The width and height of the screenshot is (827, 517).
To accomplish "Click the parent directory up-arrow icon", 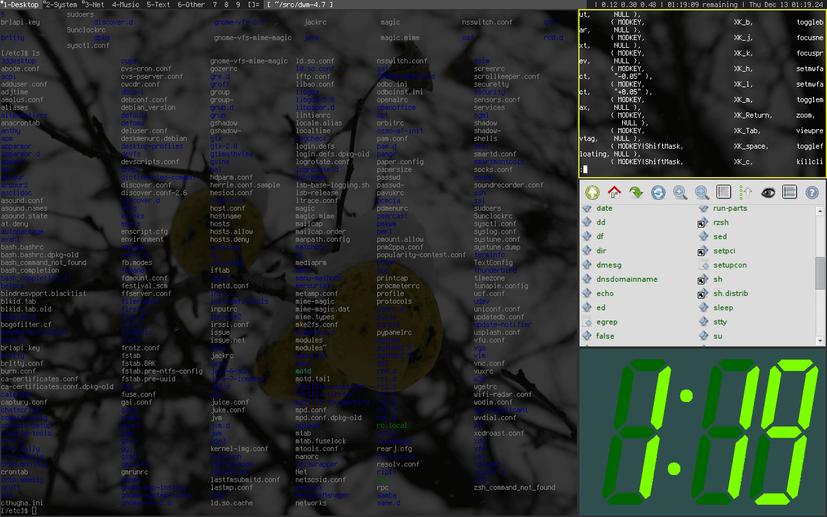I will click(x=591, y=192).
